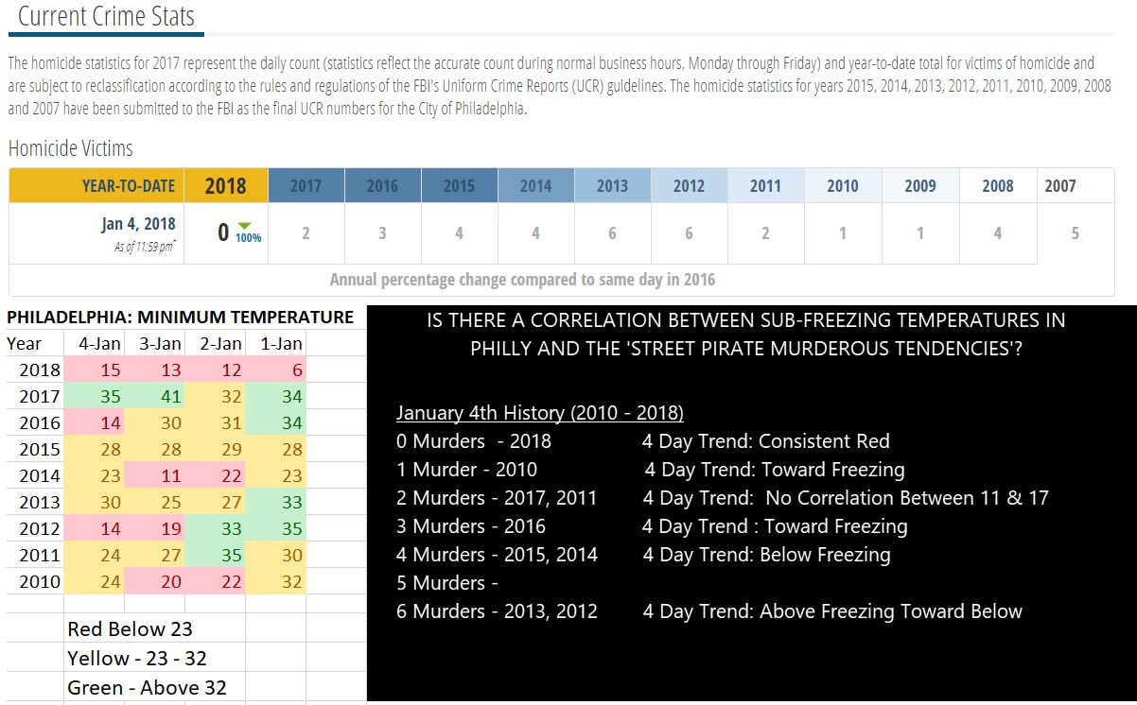
Task: Click the 'Jan 4, 2018' date label
Action: click(138, 224)
